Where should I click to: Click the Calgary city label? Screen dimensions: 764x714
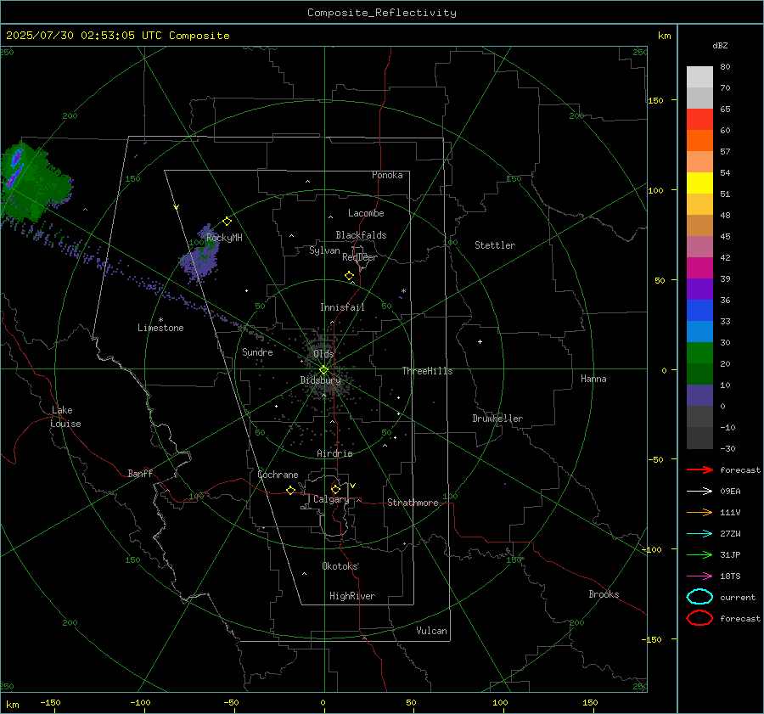(331, 499)
